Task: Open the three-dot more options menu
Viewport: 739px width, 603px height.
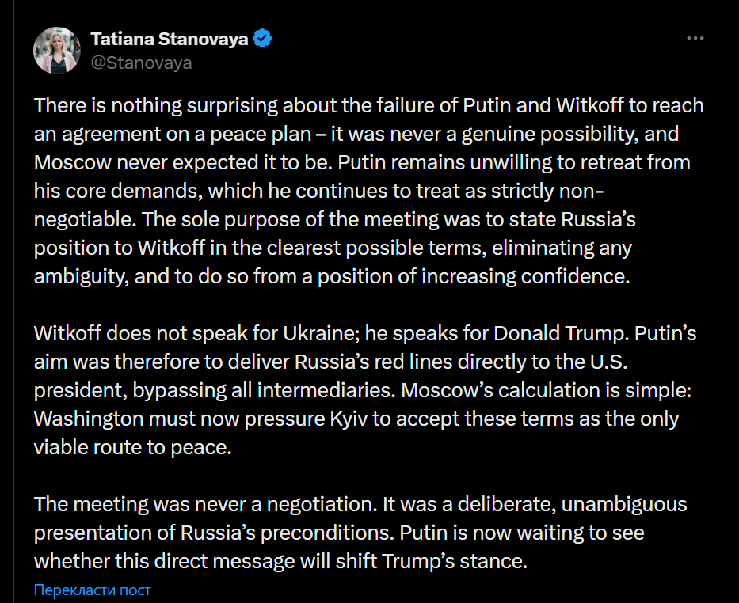Action: coord(695,39)
